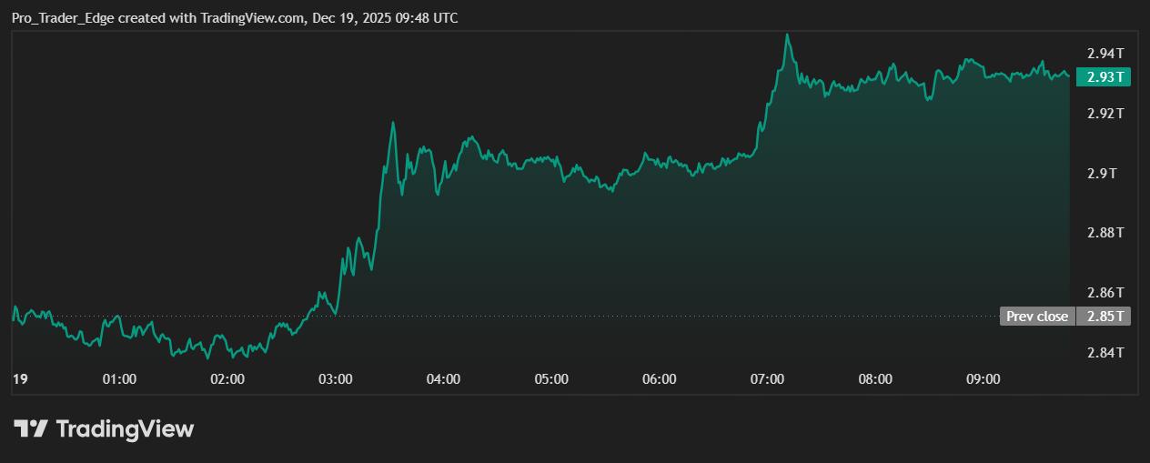Click the TradingView logo icon
This screenshot has width=1150, height=463.
[x=32, y=428]
